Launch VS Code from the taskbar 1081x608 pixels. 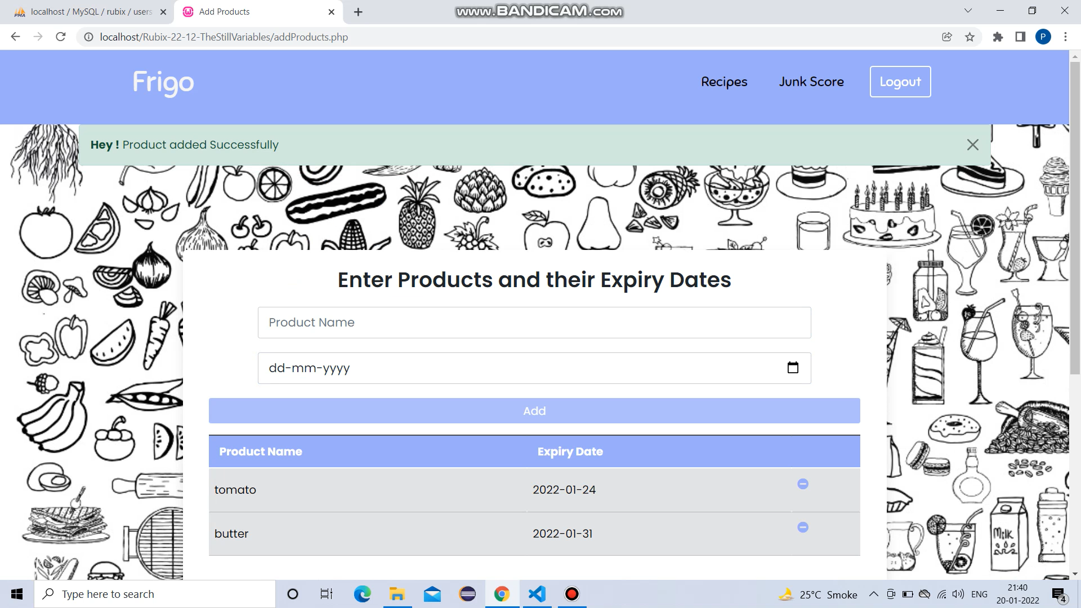click(537, 594)
